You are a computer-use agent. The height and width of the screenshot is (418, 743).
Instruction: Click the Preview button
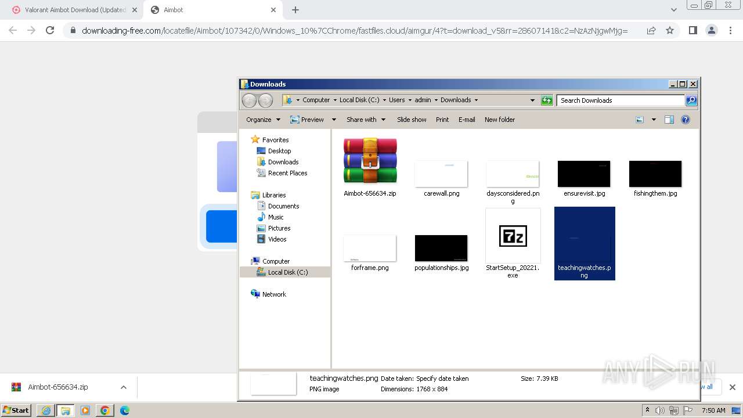pyautogui.click(x=307, y=120)
